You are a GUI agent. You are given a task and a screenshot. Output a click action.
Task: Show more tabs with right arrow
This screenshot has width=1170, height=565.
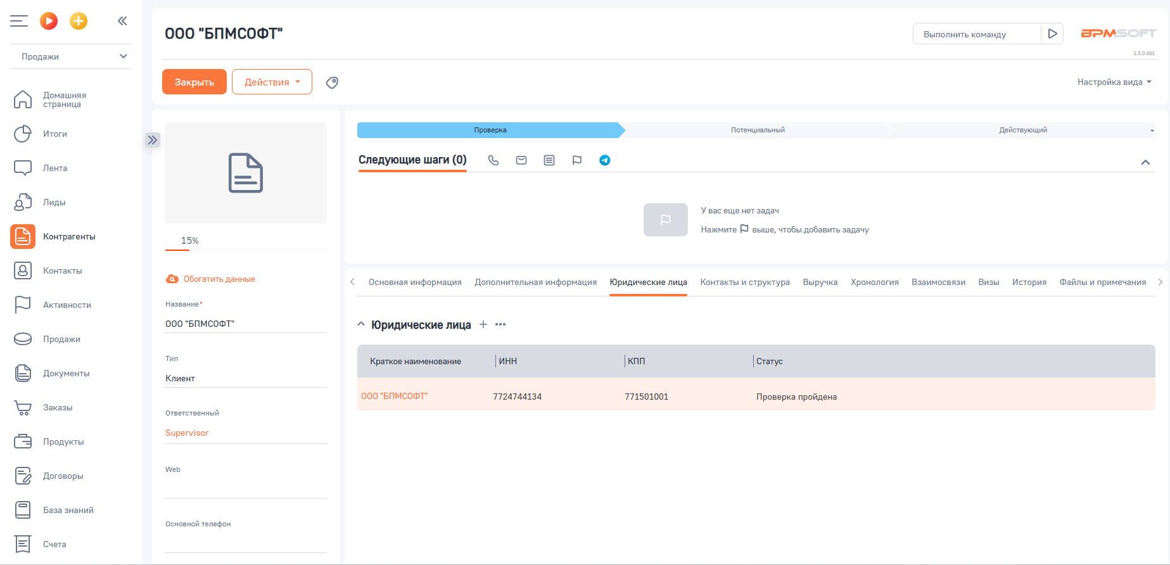tap(1160, 282)
